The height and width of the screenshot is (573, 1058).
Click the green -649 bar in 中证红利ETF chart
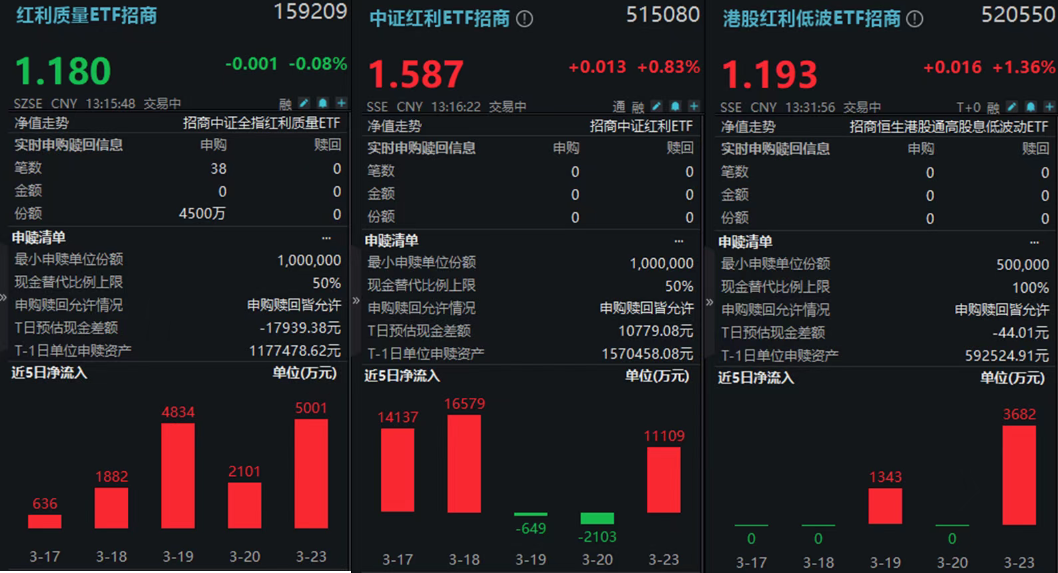(x=531, y=514)
